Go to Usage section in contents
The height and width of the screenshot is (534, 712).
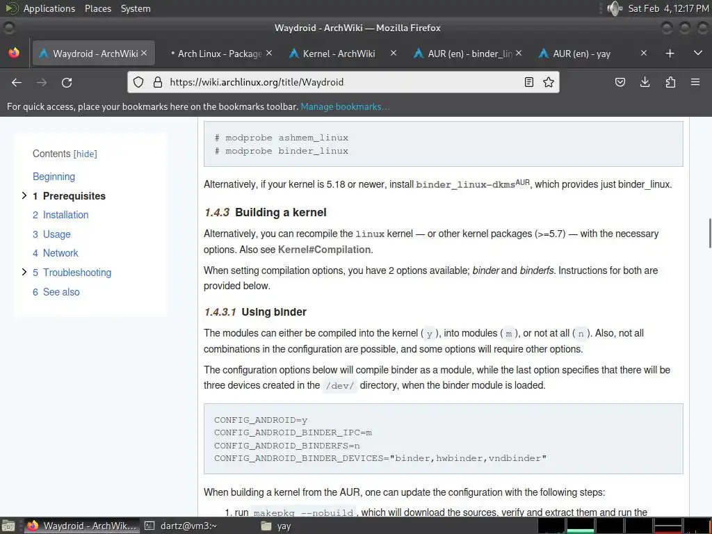point(51,235)
